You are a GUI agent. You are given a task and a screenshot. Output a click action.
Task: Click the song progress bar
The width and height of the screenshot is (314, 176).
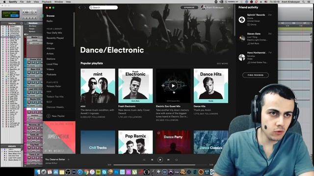160,165
